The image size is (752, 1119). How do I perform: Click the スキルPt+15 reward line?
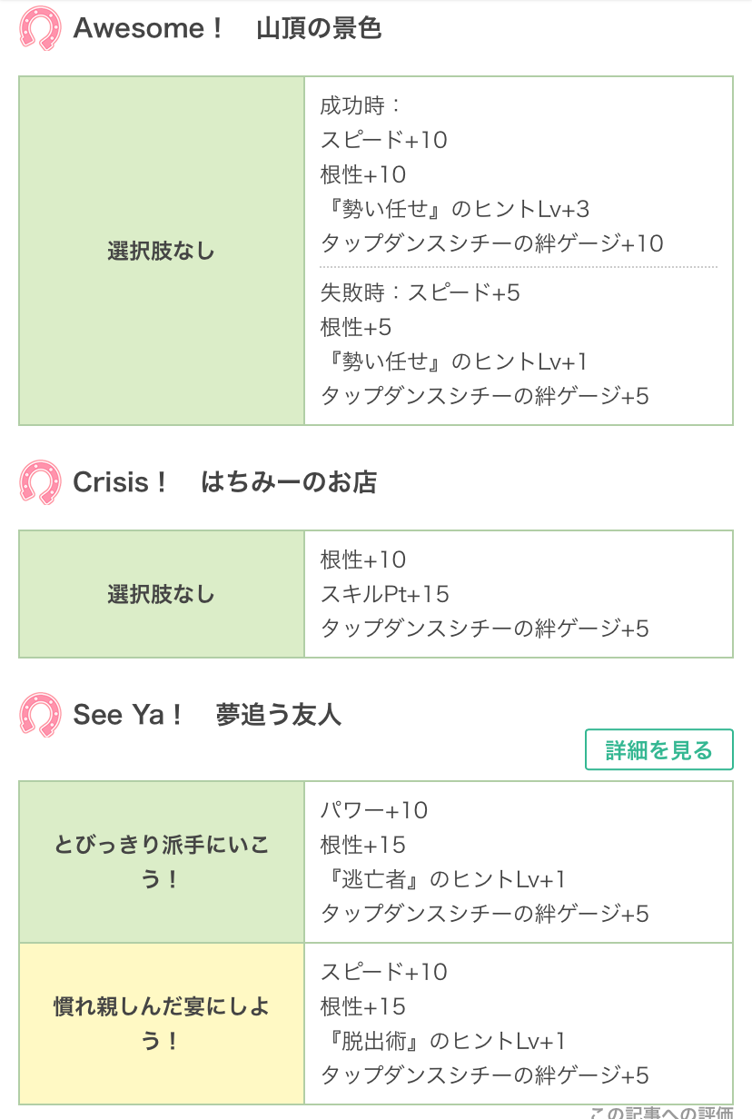(x=385, y=594)
